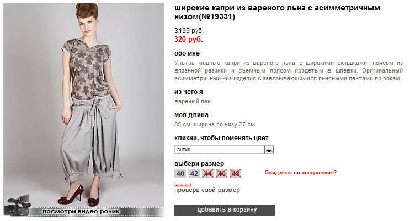
Task: Click 'кликни, чтобы поменять цвет' label
Action: [221, 138]
